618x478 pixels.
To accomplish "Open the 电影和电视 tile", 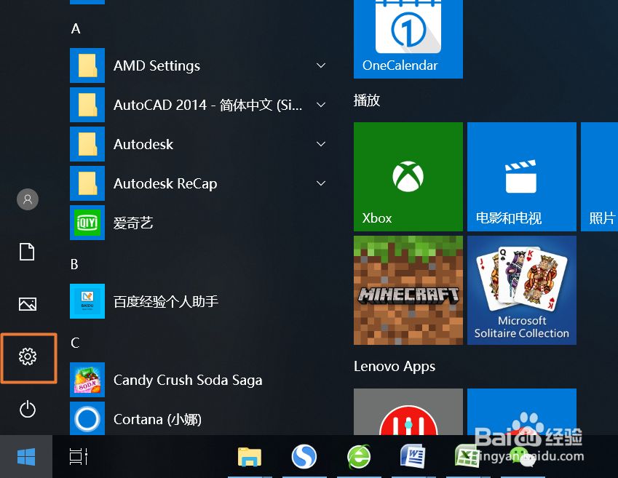I will (522, 177).
